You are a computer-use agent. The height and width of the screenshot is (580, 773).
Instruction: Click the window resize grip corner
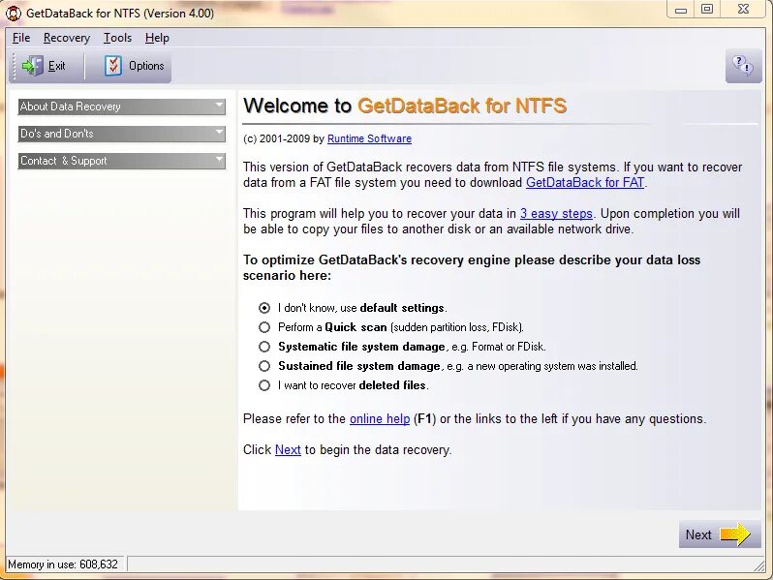tap(759, 565)
